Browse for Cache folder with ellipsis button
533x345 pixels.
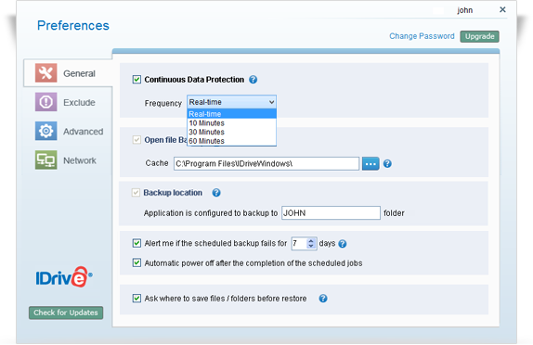pos(370,163)
